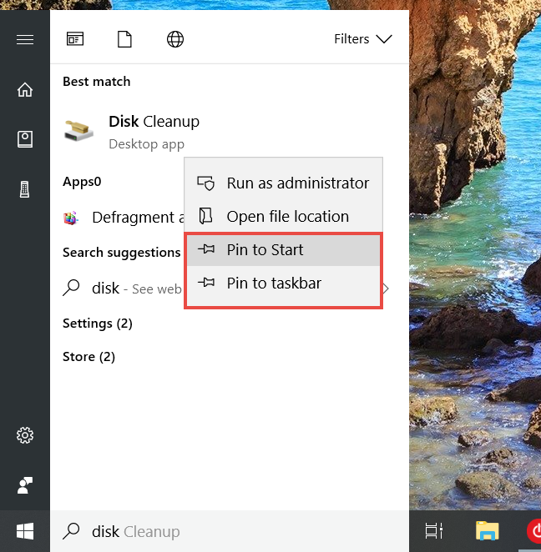Go to Home in Cortana sidebar

click(25, 89)
